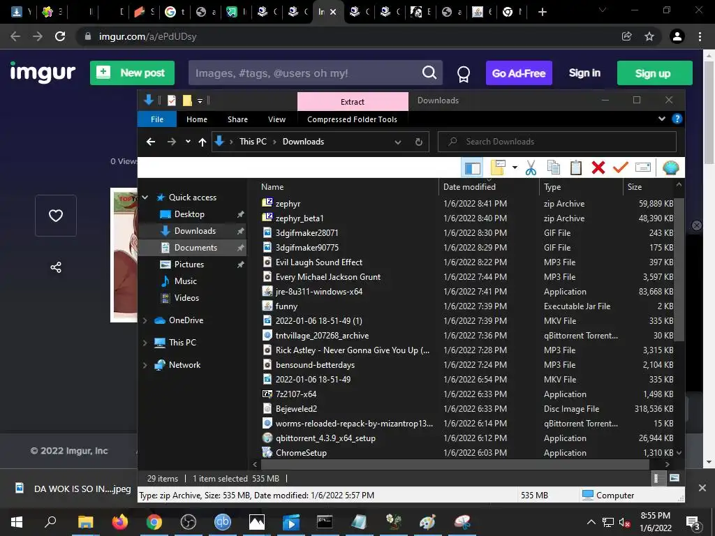Click the Go Ad-Free button
Image resolution: width=715 pixels, height=536 pixels.
(x=519, y=73)
